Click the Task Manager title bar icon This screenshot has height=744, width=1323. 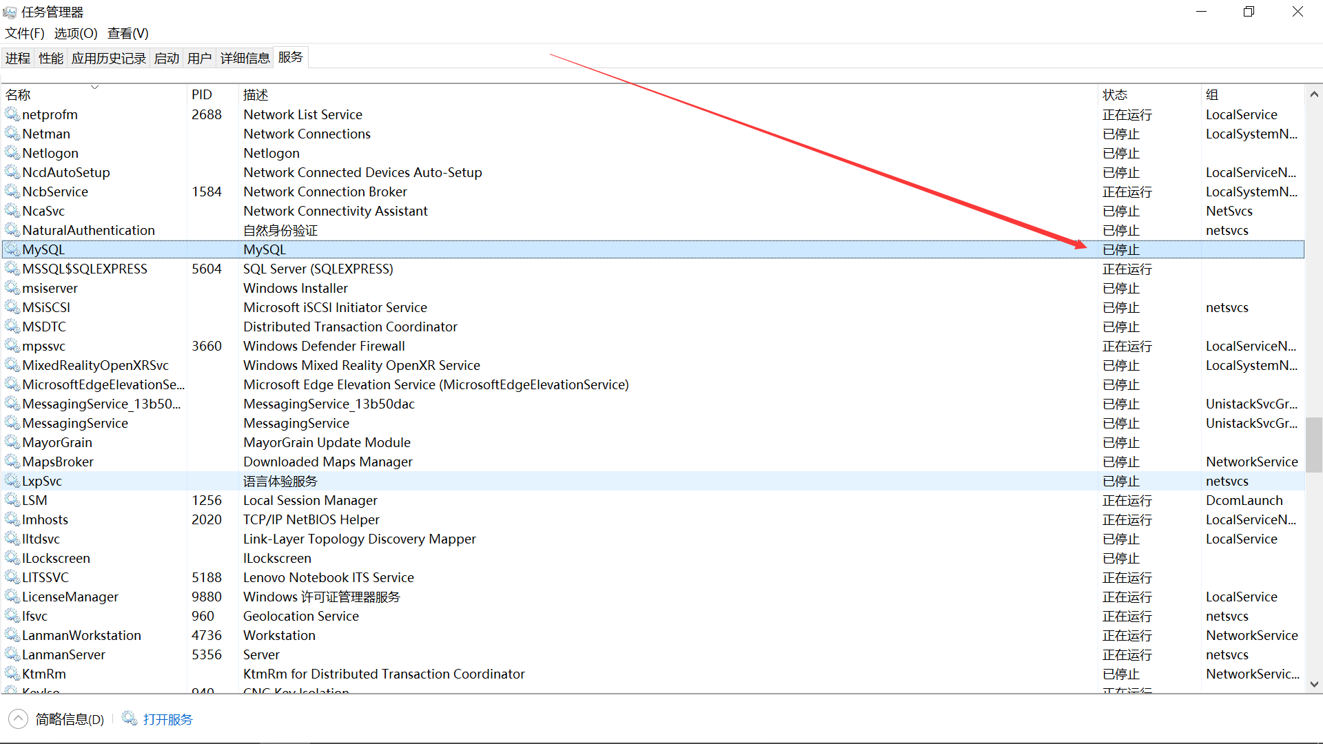[10, 12]
